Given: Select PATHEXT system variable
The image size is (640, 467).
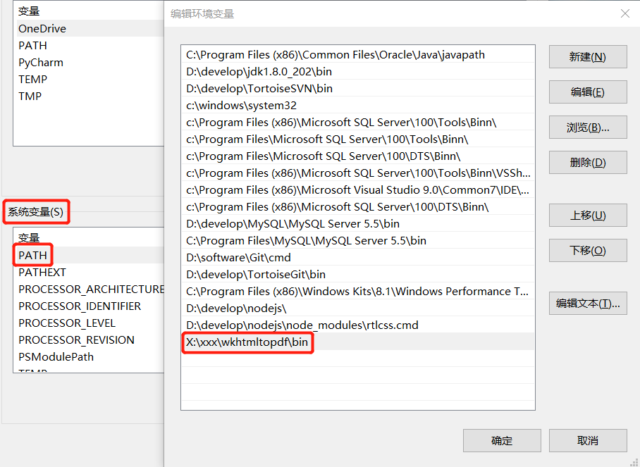Looking at the screenshot, I should (89, 272).
